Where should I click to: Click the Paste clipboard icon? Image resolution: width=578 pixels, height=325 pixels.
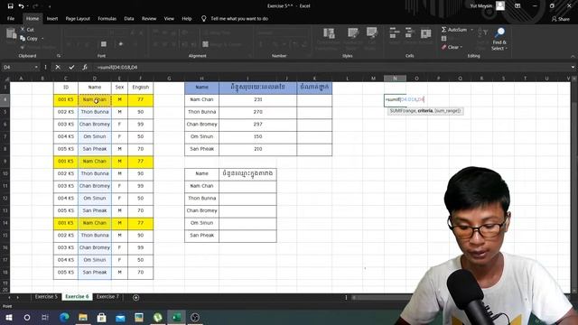tap(11, 34)
